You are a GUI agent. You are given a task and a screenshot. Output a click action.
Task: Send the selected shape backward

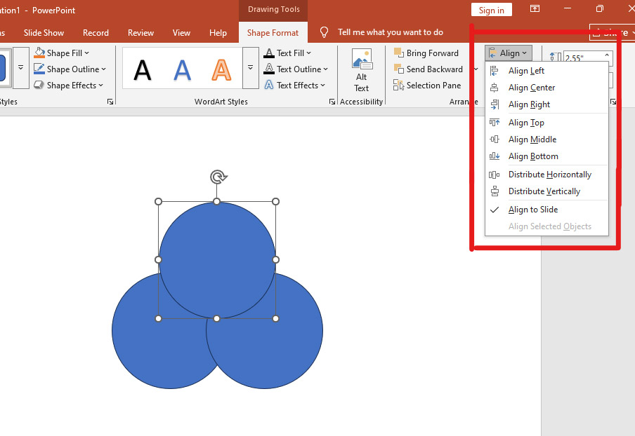(431, 69)
